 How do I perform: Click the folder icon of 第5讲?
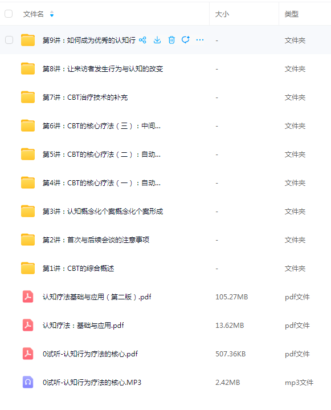pyautogui.click(x=28, y=154)
